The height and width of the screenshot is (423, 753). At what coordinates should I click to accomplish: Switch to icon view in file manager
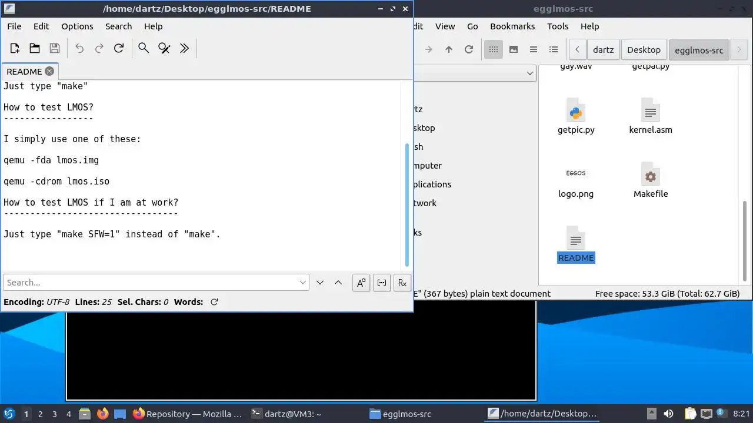click(494, 49)
